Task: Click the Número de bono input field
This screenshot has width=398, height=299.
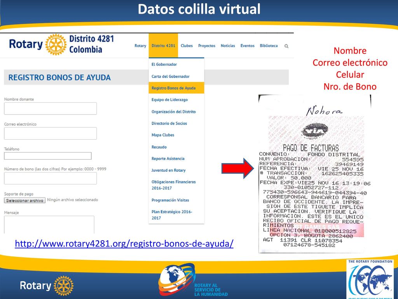Action: click(x=50, y=178)
